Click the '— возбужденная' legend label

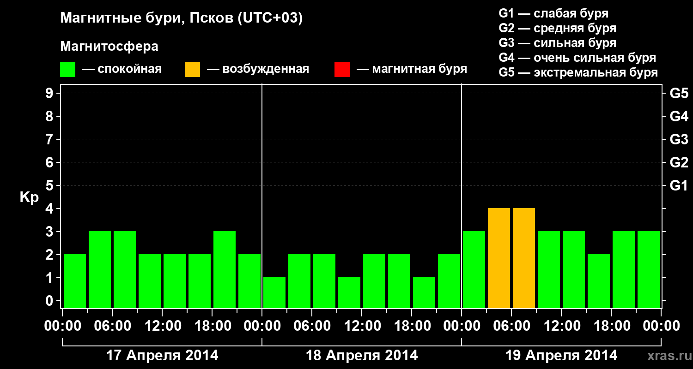click(258, 69)
